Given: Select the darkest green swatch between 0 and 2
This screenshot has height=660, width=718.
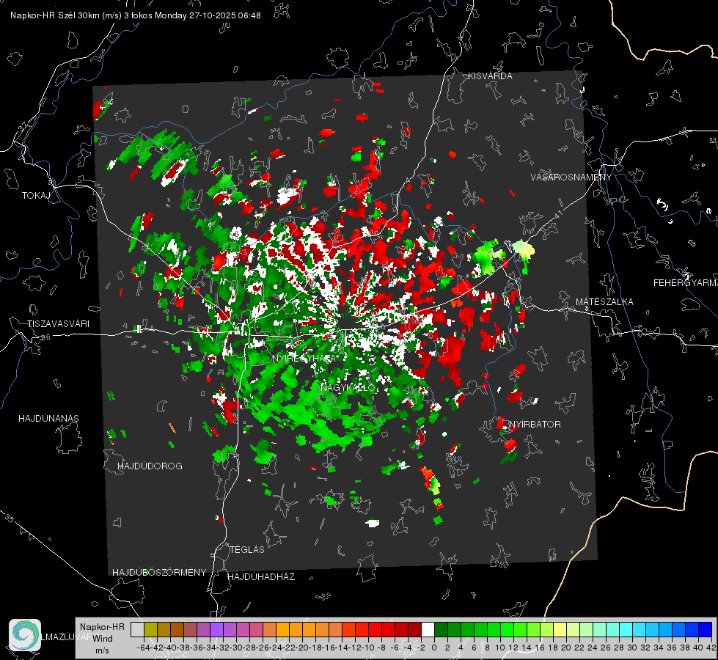Looking at the screenshot, I should point(441,629).
